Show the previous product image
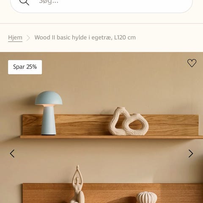Screen dimensions: 203x203 click(x=12, y=154)
